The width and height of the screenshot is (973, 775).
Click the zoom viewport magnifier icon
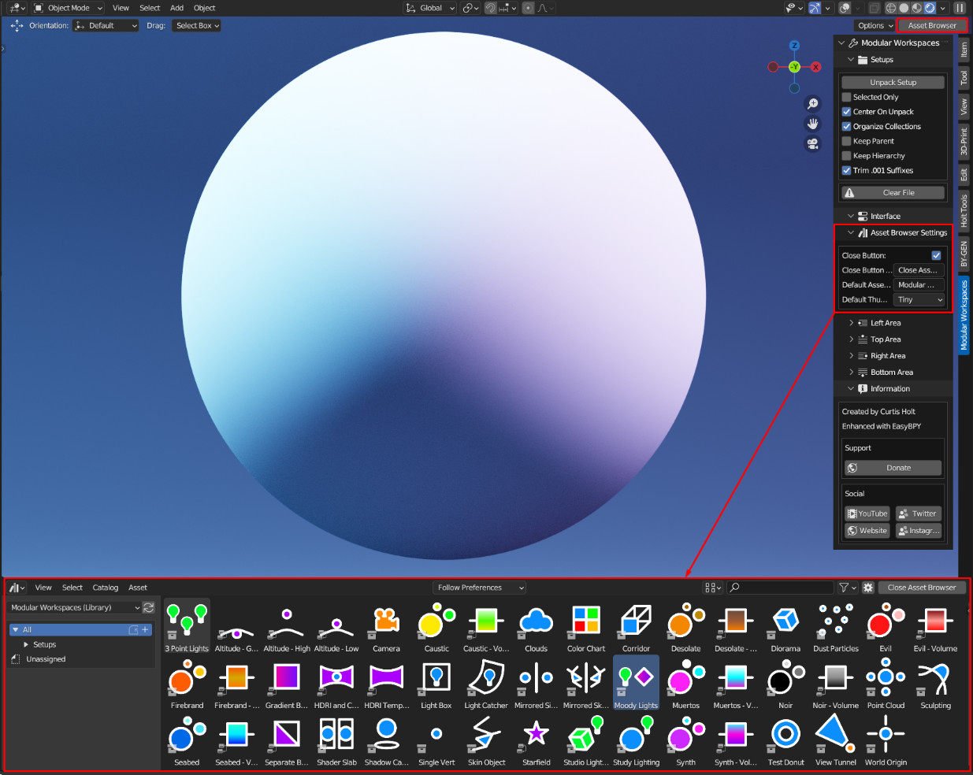[812, 104]
